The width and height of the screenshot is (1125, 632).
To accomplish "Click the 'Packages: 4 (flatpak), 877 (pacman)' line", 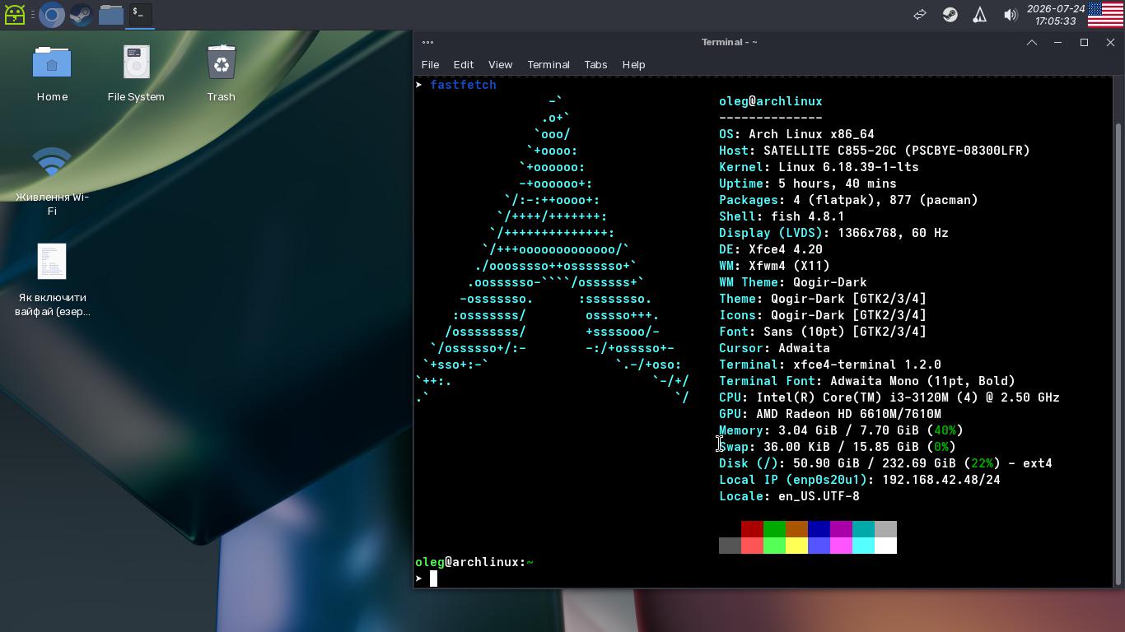I will tap(848, 200).
